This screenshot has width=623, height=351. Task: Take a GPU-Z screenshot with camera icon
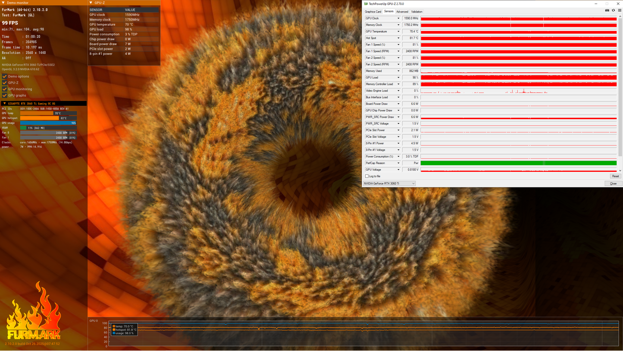pos(607,10)
